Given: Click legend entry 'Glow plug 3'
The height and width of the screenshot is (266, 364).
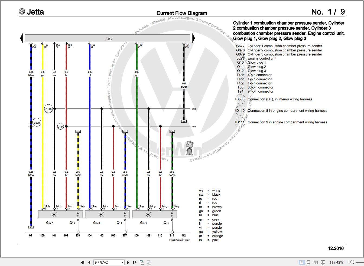Looking at the screenshot, I should point(257,71).
